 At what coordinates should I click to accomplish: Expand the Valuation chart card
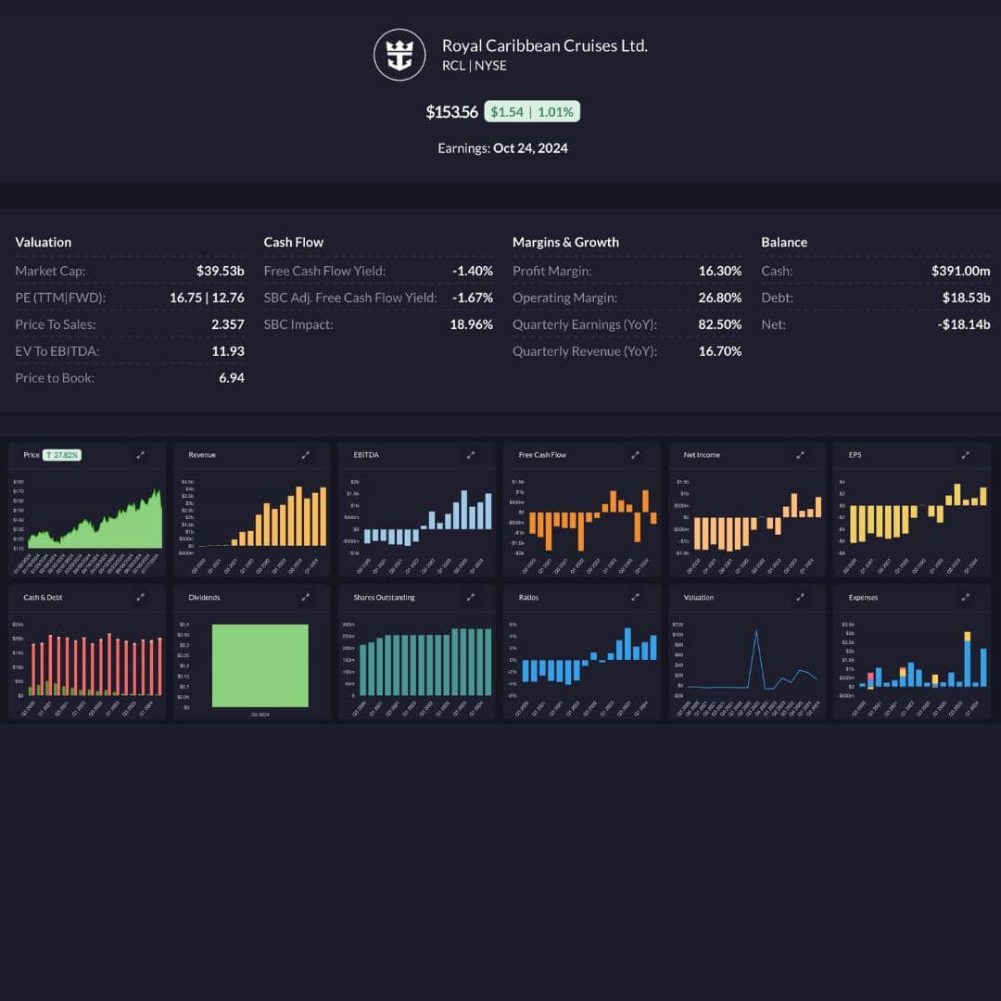[x=800, y=598]
